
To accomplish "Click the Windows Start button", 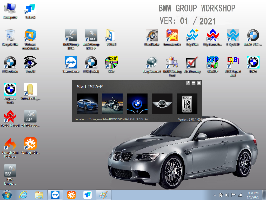I will coord(7,195).
